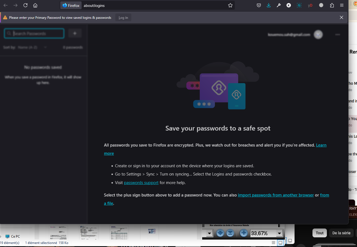Click the 0 passwords count text
357x247 pixels.
click(x=73, y=47)
